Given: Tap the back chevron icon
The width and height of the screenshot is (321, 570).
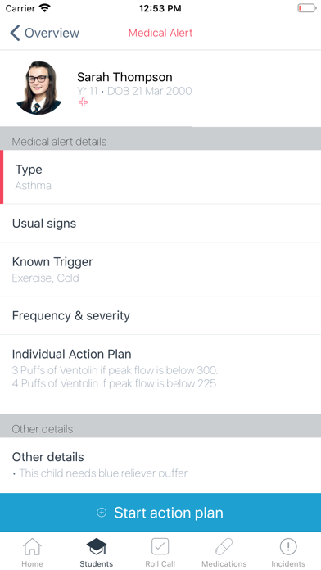Looking at the screenshot, I should pos(15,33).
